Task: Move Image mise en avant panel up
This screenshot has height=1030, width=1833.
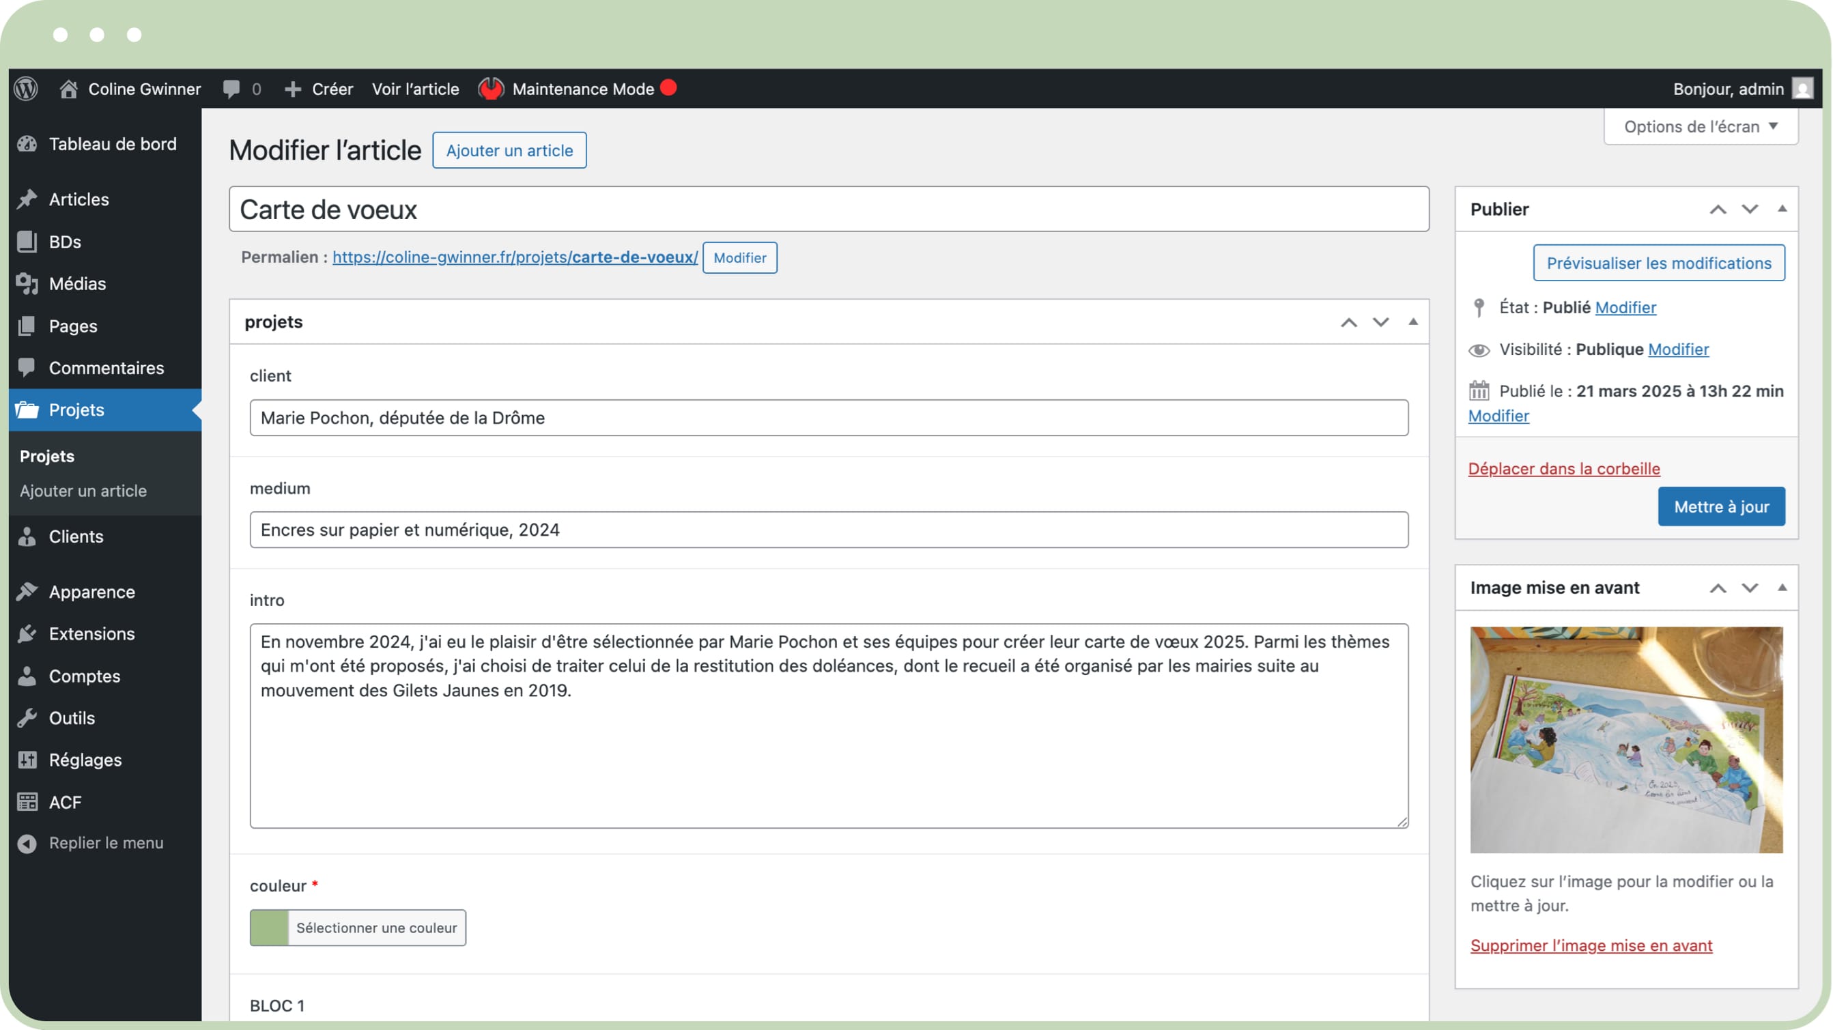Action: coord(1718,588)
